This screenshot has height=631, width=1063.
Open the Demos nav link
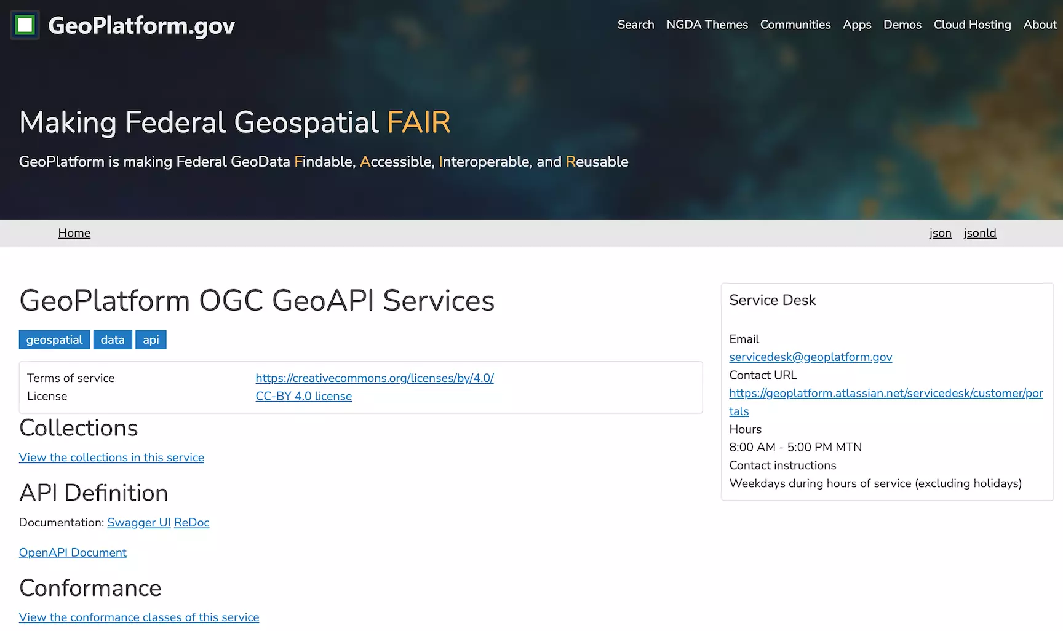(902, 25)
